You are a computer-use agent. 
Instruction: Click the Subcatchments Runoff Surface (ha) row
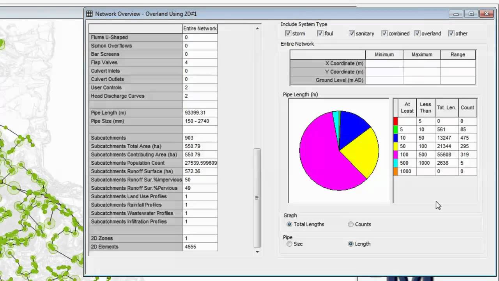[153, 171]
